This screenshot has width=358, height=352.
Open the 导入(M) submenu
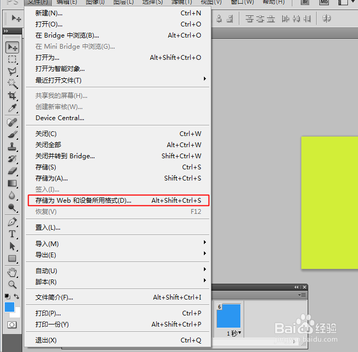[118, 243]
